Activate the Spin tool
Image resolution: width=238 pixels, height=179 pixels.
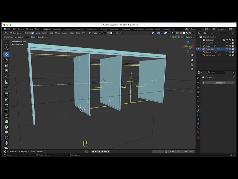[6, 127]
